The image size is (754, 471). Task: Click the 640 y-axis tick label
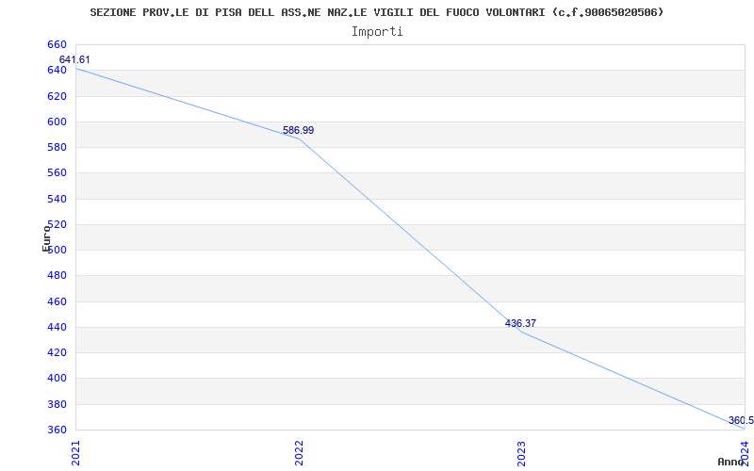click(x=57, y=70)
